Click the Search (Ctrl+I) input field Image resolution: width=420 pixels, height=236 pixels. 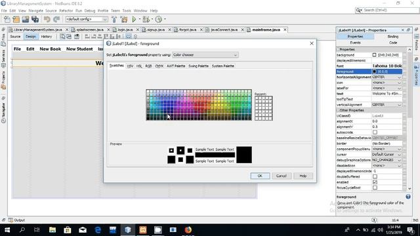click(x=390, y=10)
